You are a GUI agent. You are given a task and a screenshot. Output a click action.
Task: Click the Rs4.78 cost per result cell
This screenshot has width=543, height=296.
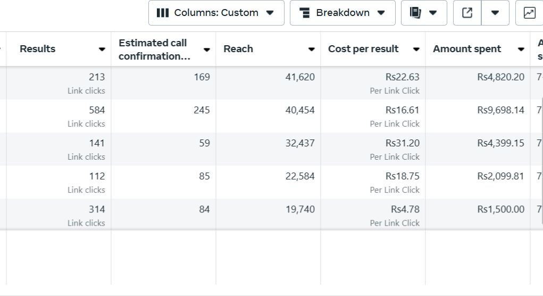coord(405,210)
